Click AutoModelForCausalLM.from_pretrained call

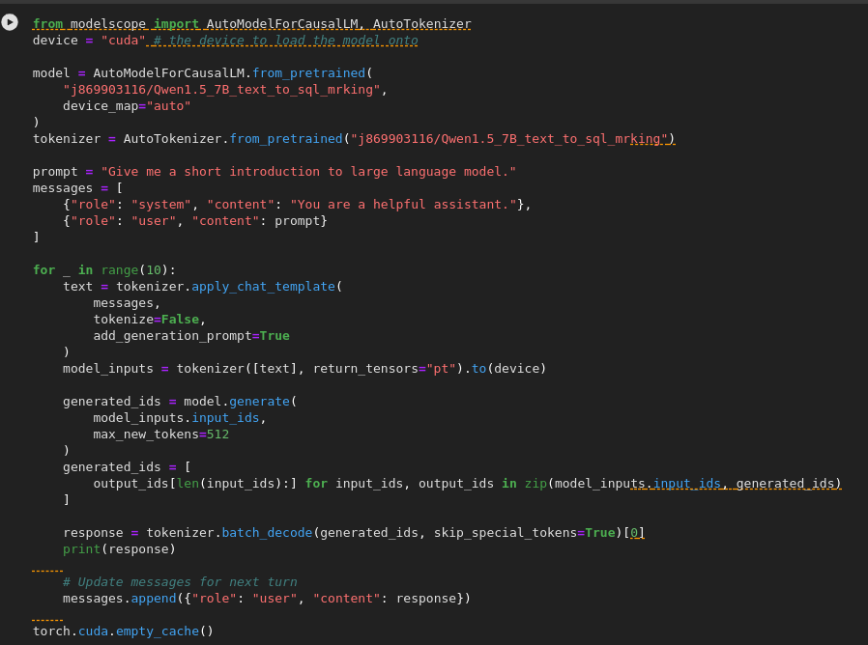point(233,73)
